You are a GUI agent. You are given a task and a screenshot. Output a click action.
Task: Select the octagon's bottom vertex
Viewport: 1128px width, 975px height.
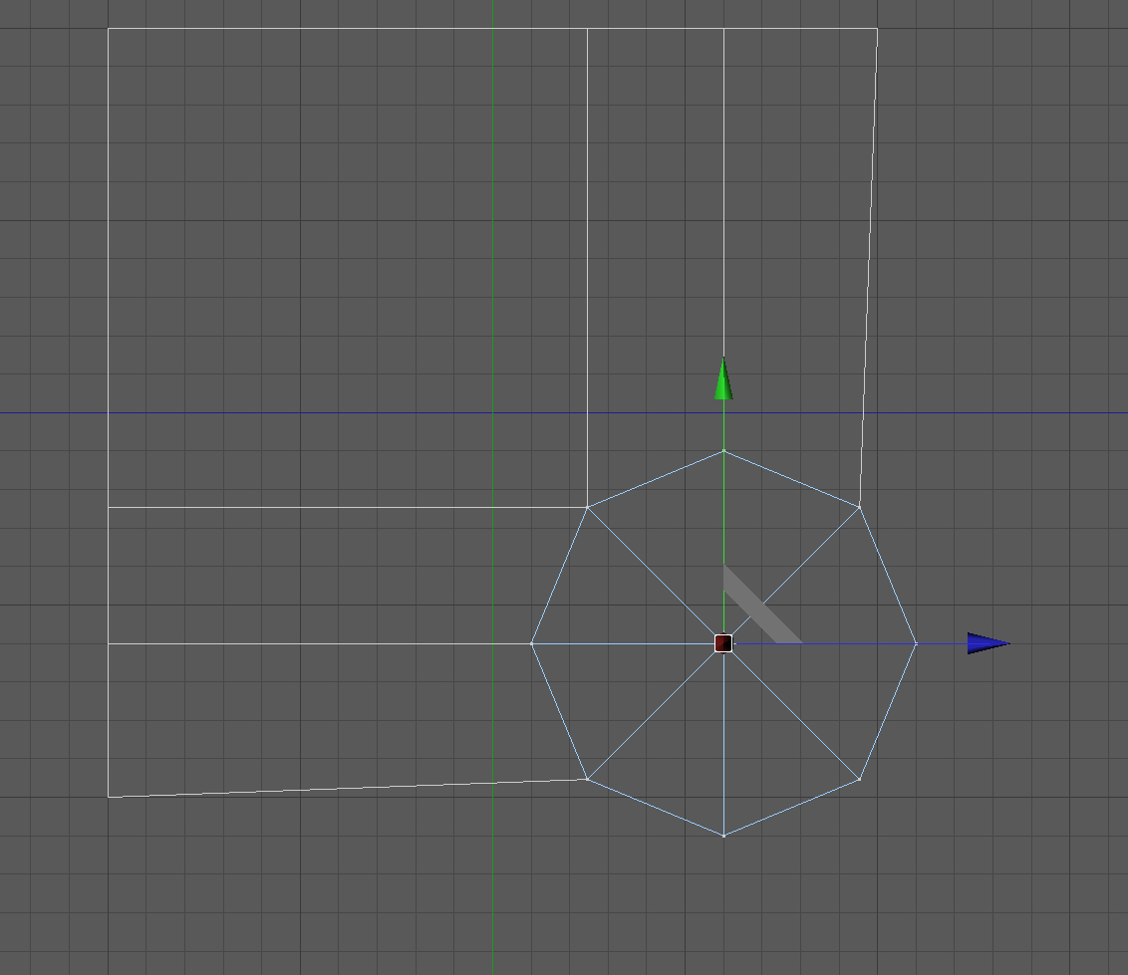(723, 836)
